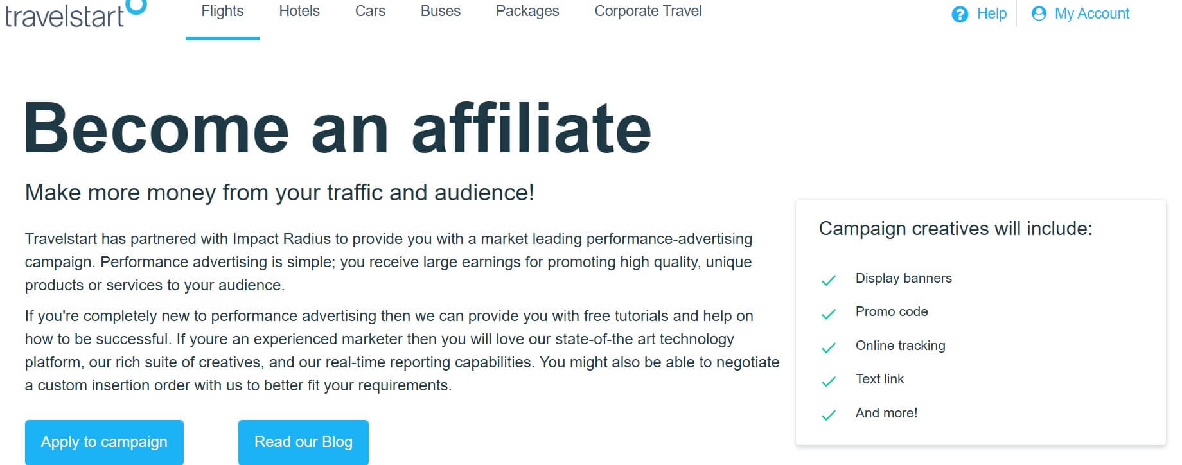The height and width of the screenshot is (465, 1182).
Task: Click checkmark icon beside Text link
Action: [829, 381]
